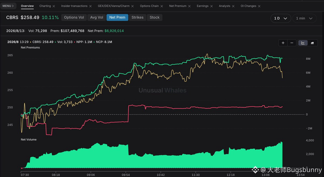Click the Net Prem button

pyautogui.click(x=117, y=17)
